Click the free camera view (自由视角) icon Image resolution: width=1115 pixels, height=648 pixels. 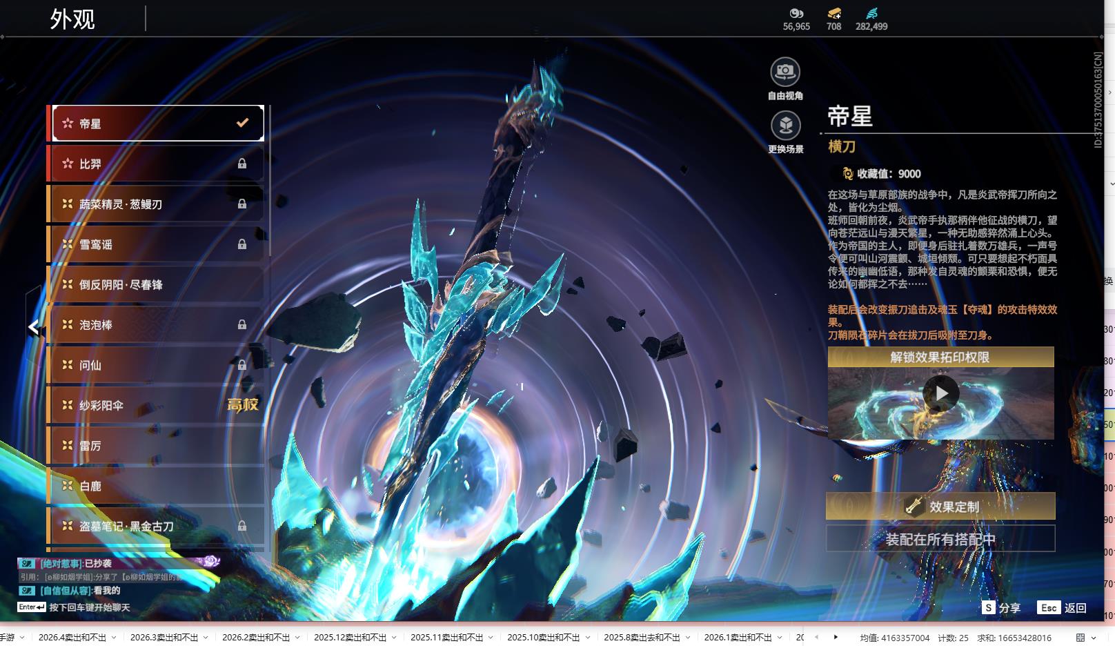785,72
